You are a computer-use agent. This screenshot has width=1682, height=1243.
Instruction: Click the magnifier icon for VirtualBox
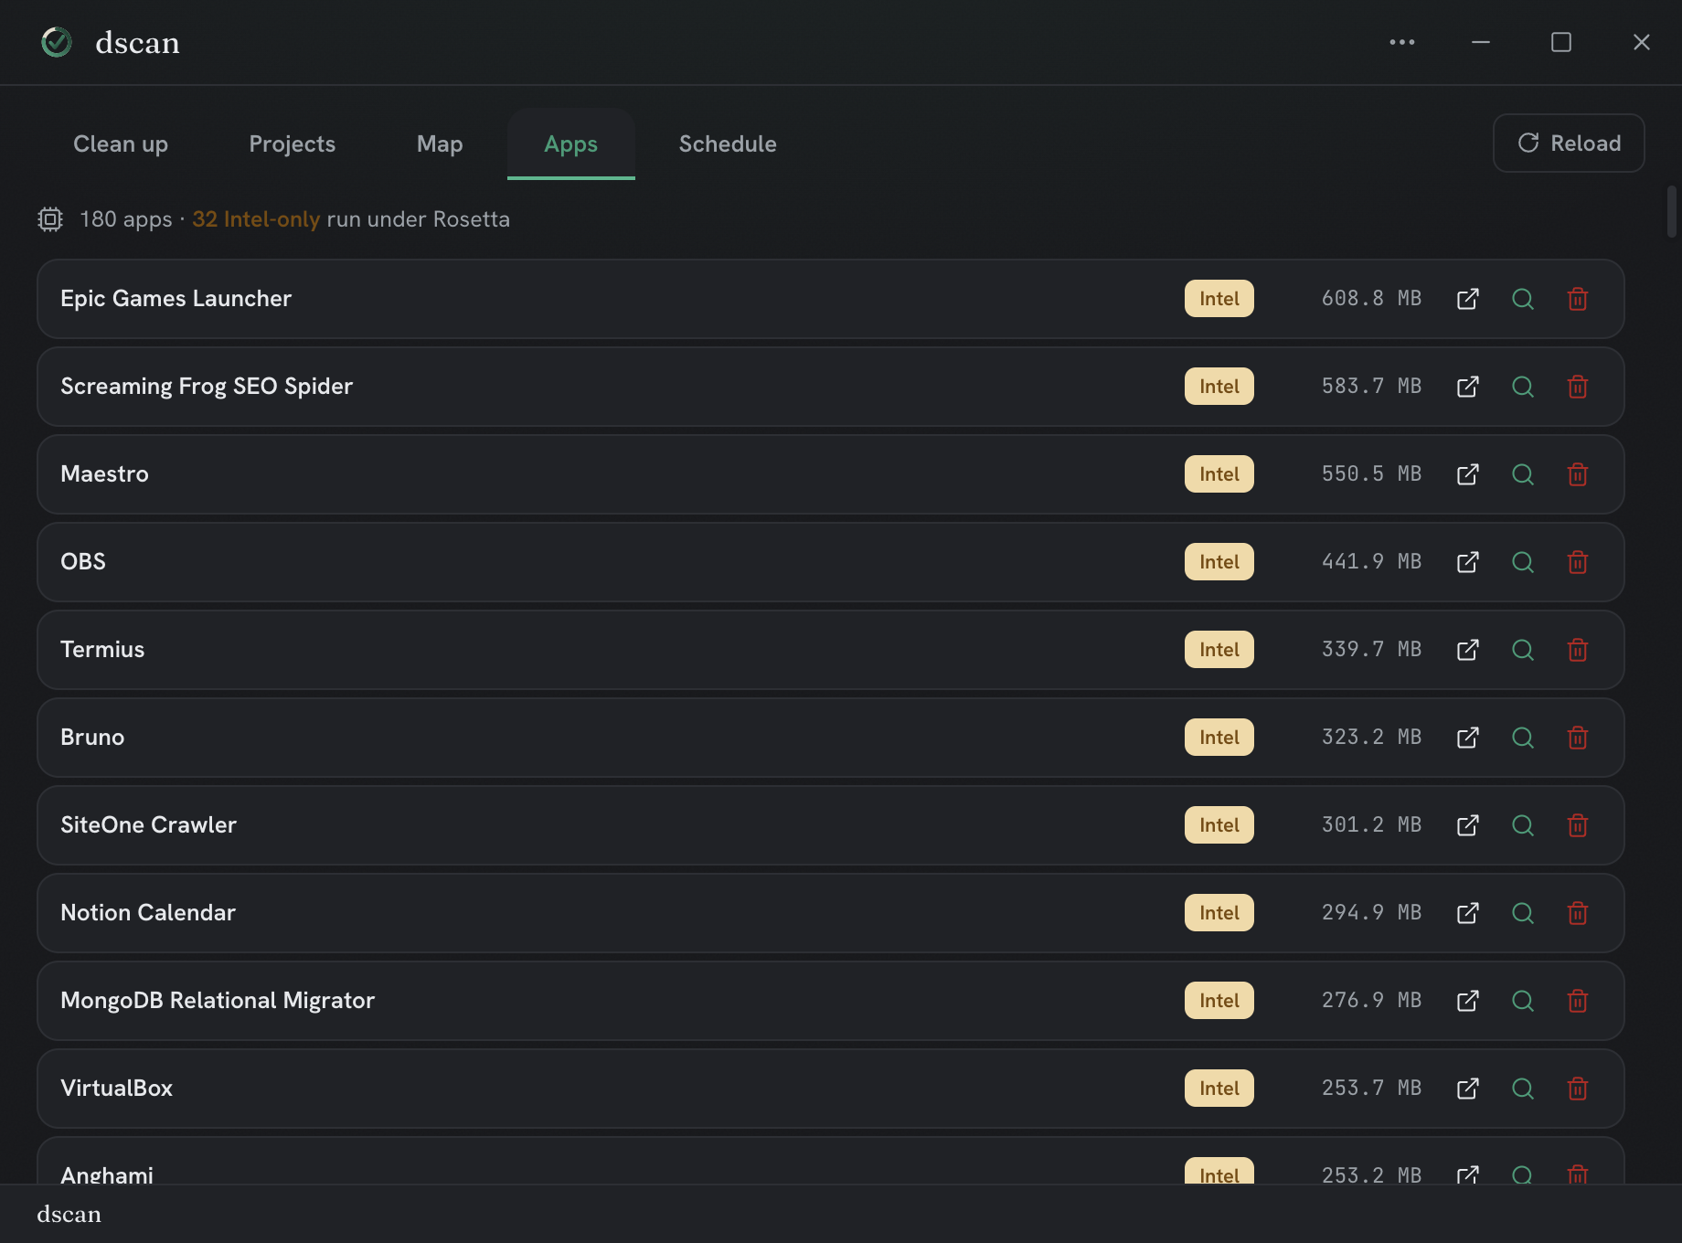tap(1523, 1089)
